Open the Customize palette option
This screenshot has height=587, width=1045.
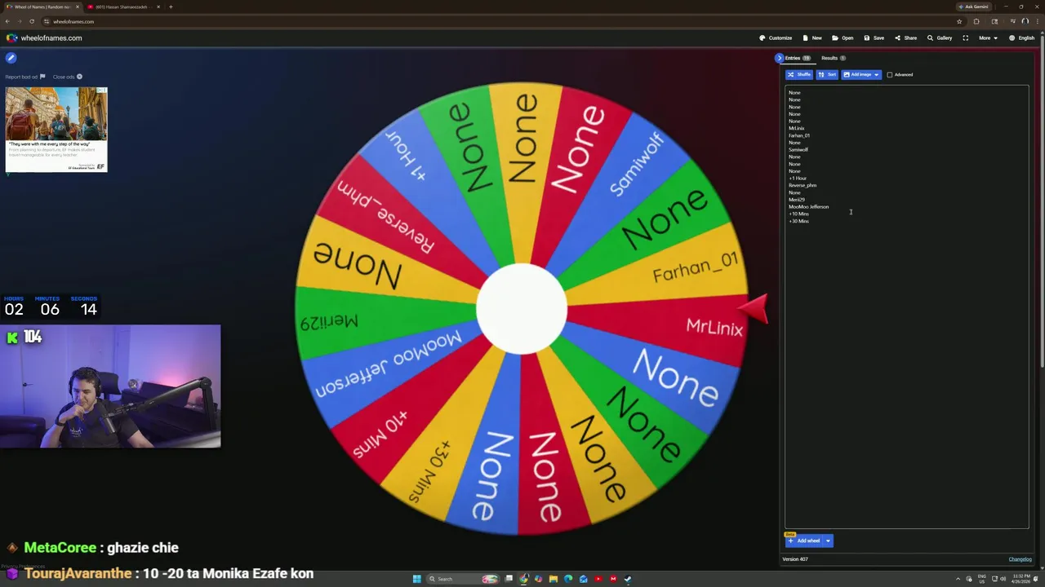pos(776,38)
